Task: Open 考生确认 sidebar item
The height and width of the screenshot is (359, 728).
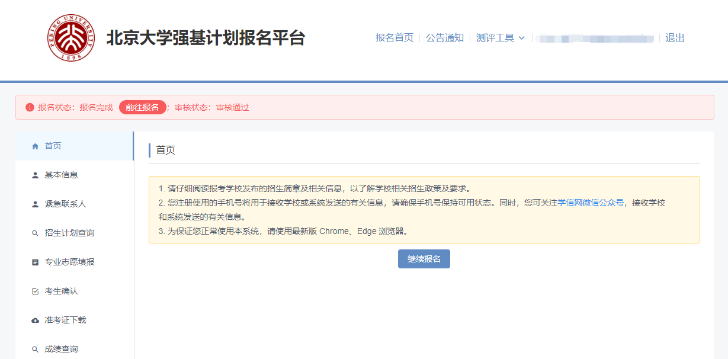Action: pos(75,291)
